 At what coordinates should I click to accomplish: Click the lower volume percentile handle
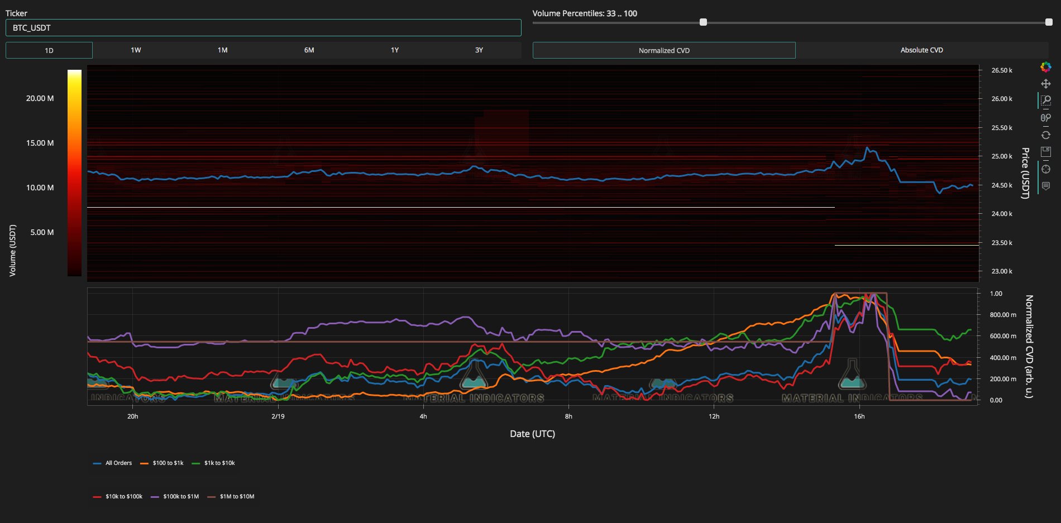(703, 22)
